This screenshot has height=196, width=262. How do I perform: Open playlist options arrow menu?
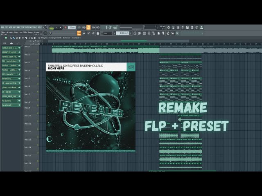pos(3,38)
